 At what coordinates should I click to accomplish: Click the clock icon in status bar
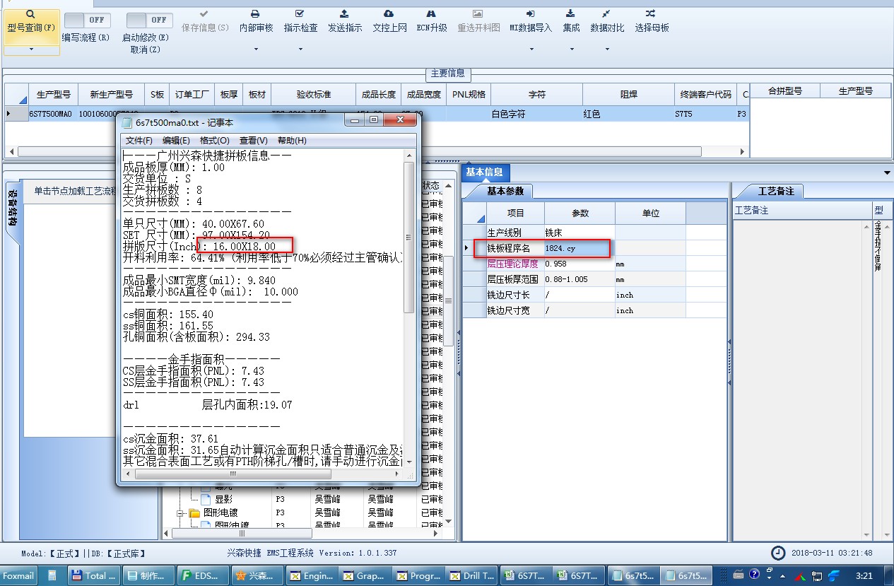tap(777, 553)
